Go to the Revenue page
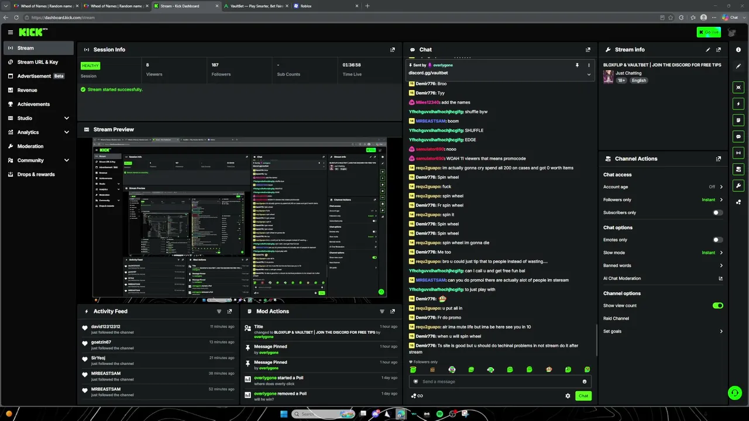This screenshot has width=749, height=421. pos(39,90)
